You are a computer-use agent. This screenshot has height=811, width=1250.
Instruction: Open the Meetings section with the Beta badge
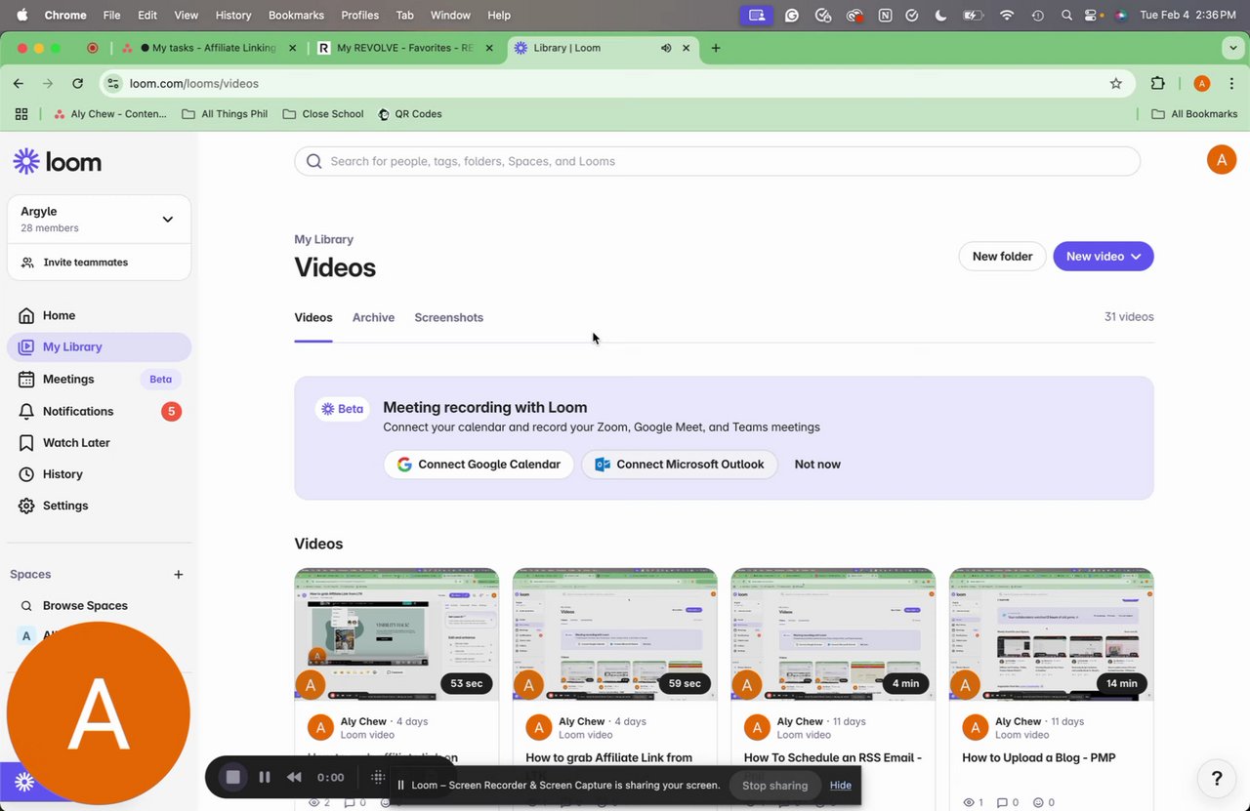99,379
